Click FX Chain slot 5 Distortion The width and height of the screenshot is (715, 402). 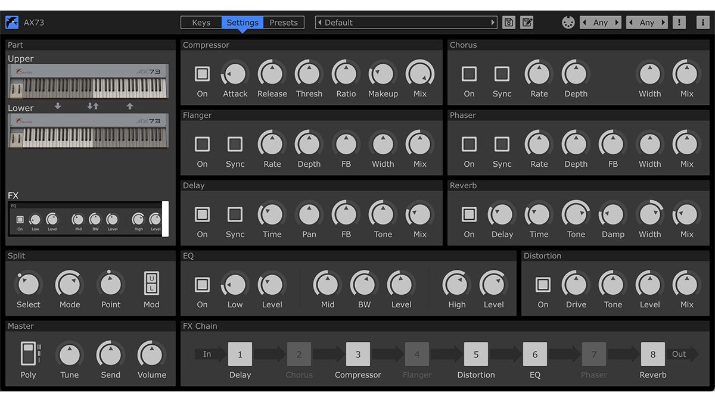[476, 354]
